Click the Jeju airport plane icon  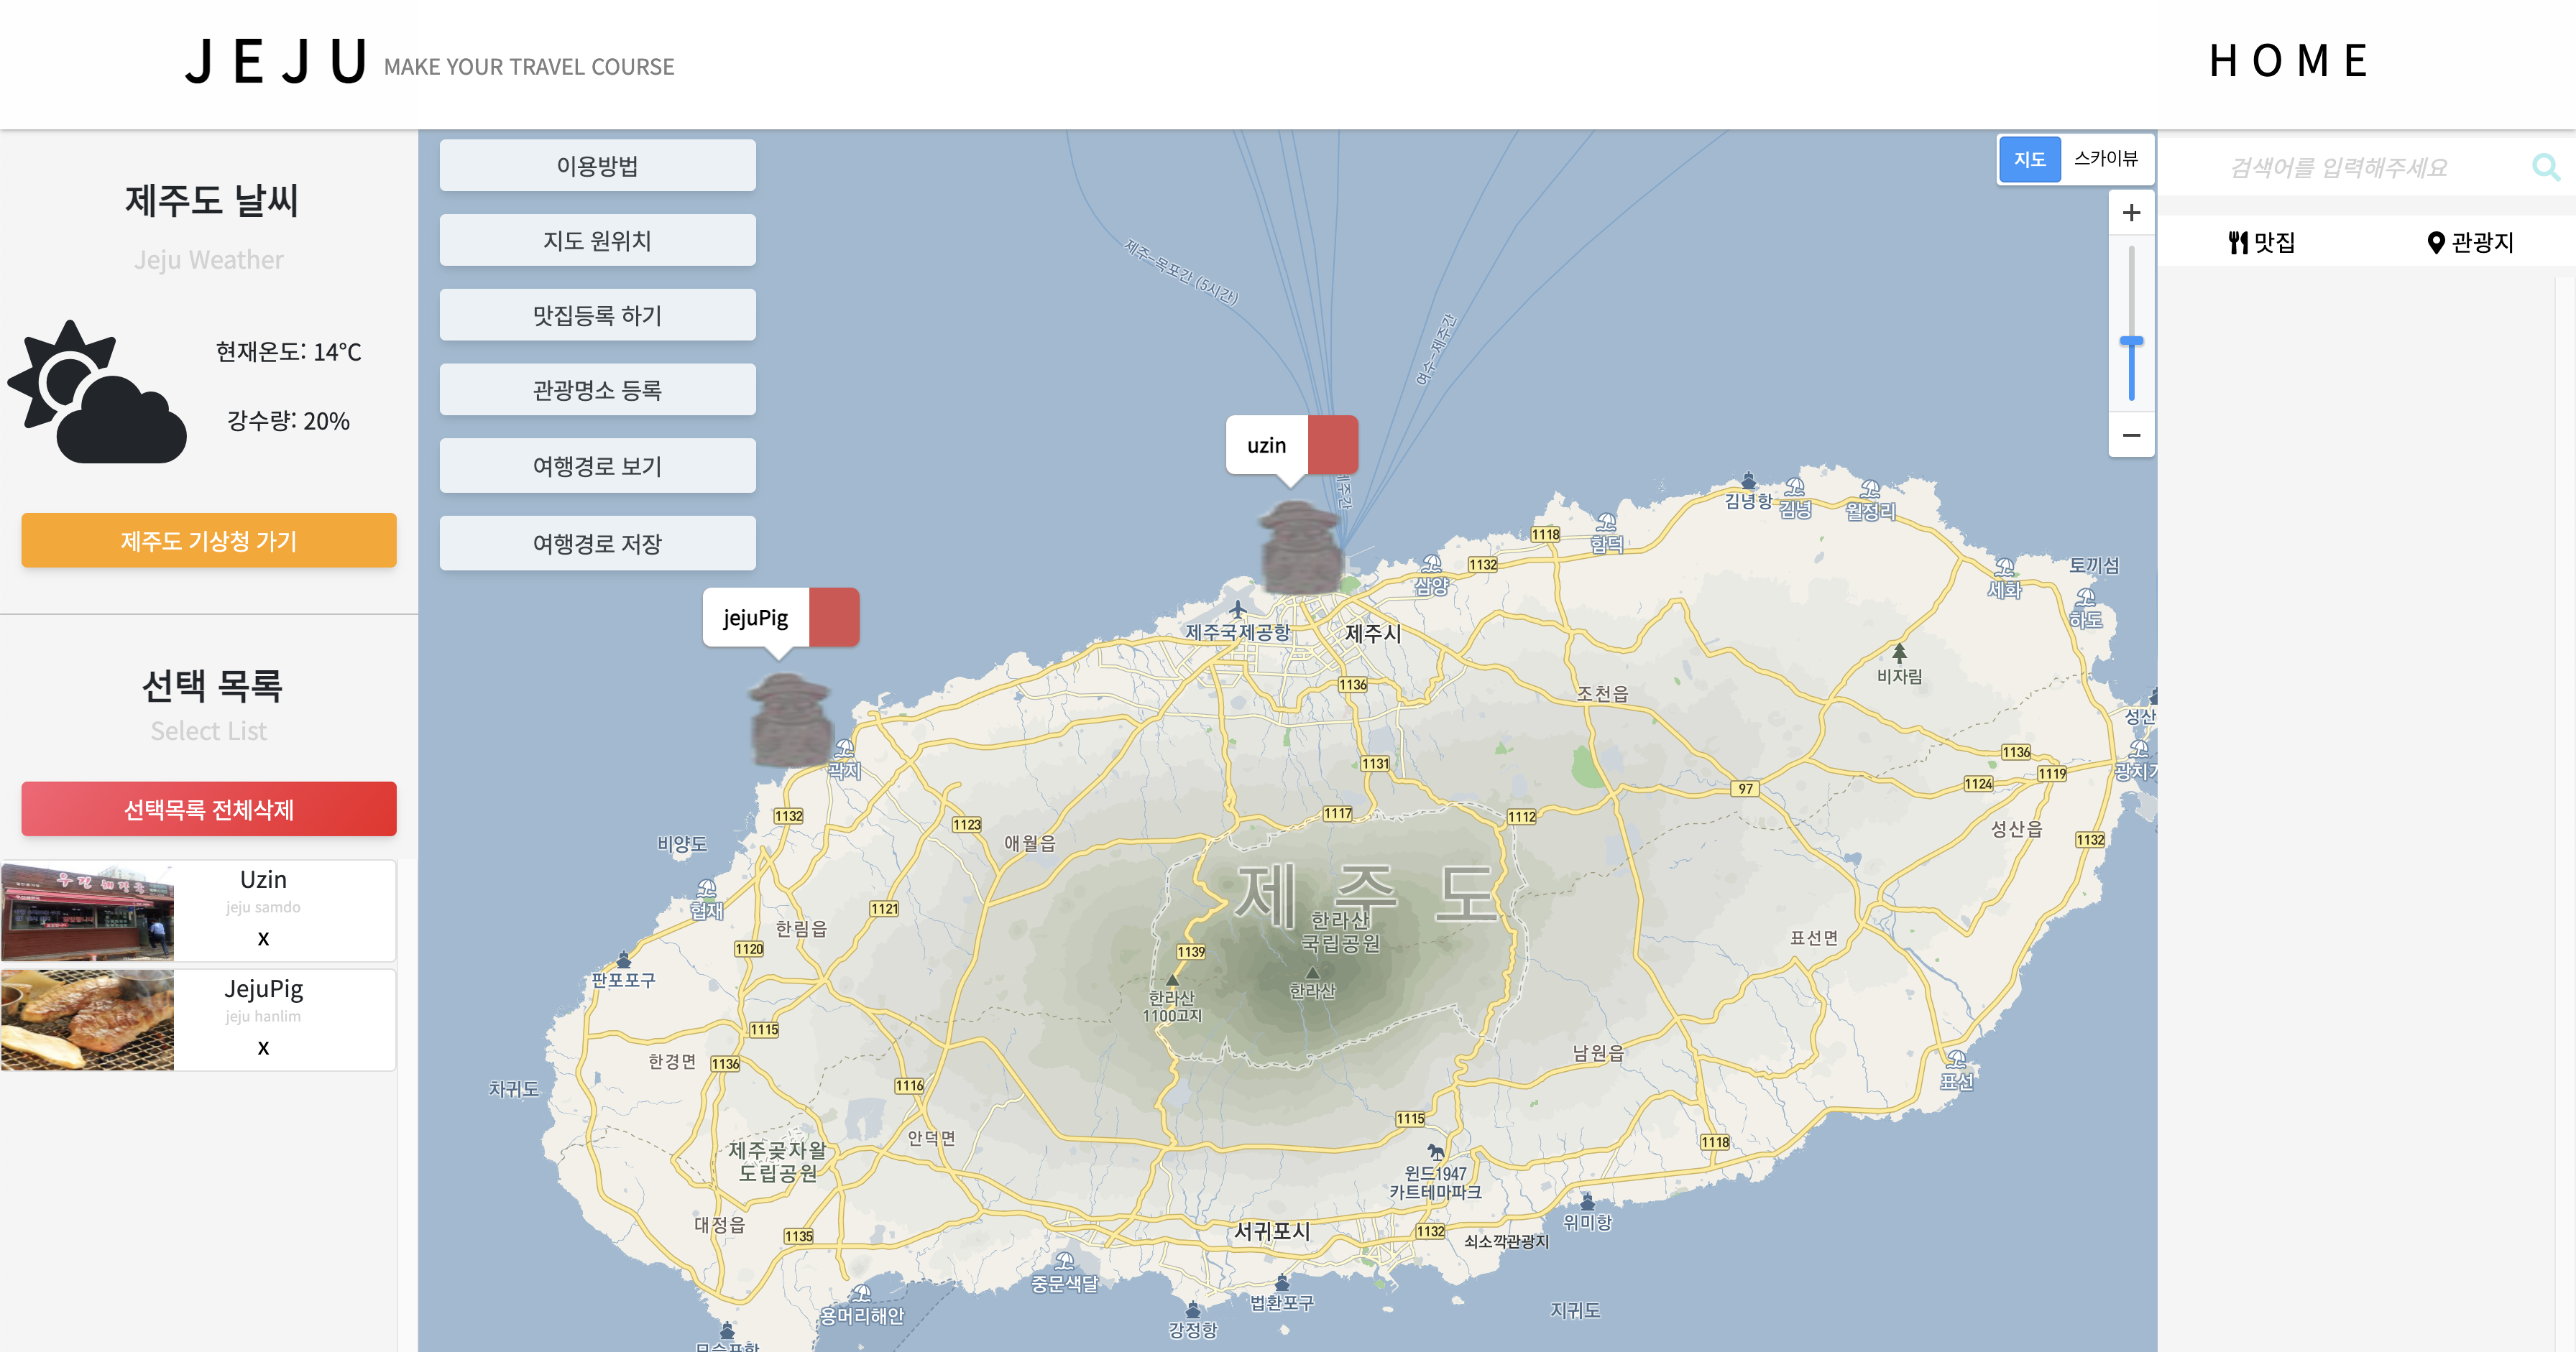coord(1238,608)
